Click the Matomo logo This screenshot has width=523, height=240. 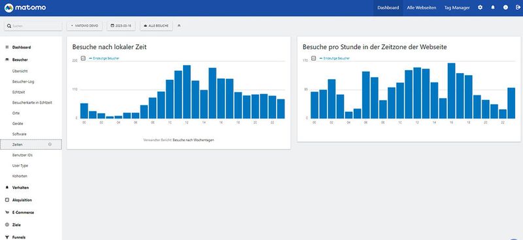(x=25, y=8)
